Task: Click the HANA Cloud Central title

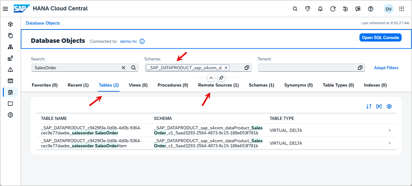Action: coord(60,8)
